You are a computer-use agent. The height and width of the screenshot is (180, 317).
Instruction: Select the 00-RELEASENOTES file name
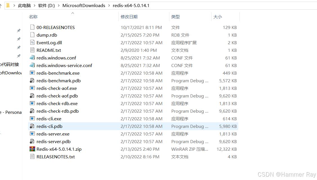(56, 27)
